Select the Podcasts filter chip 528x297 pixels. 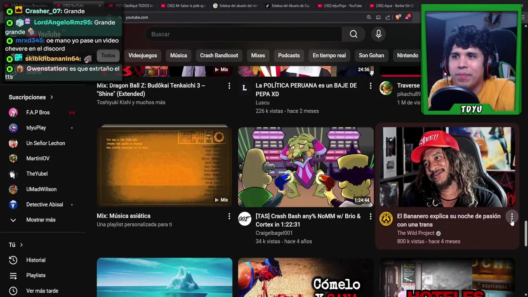(289, 55)
